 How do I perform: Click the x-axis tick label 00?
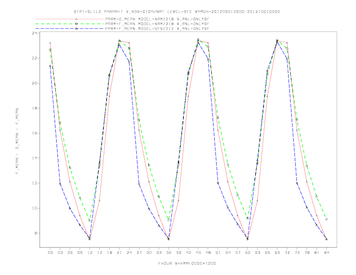tap(50, 253)
